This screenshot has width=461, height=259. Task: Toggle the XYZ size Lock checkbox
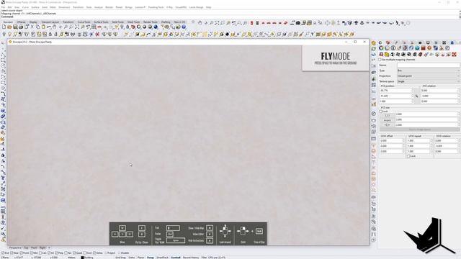click(x=381, y=112)
